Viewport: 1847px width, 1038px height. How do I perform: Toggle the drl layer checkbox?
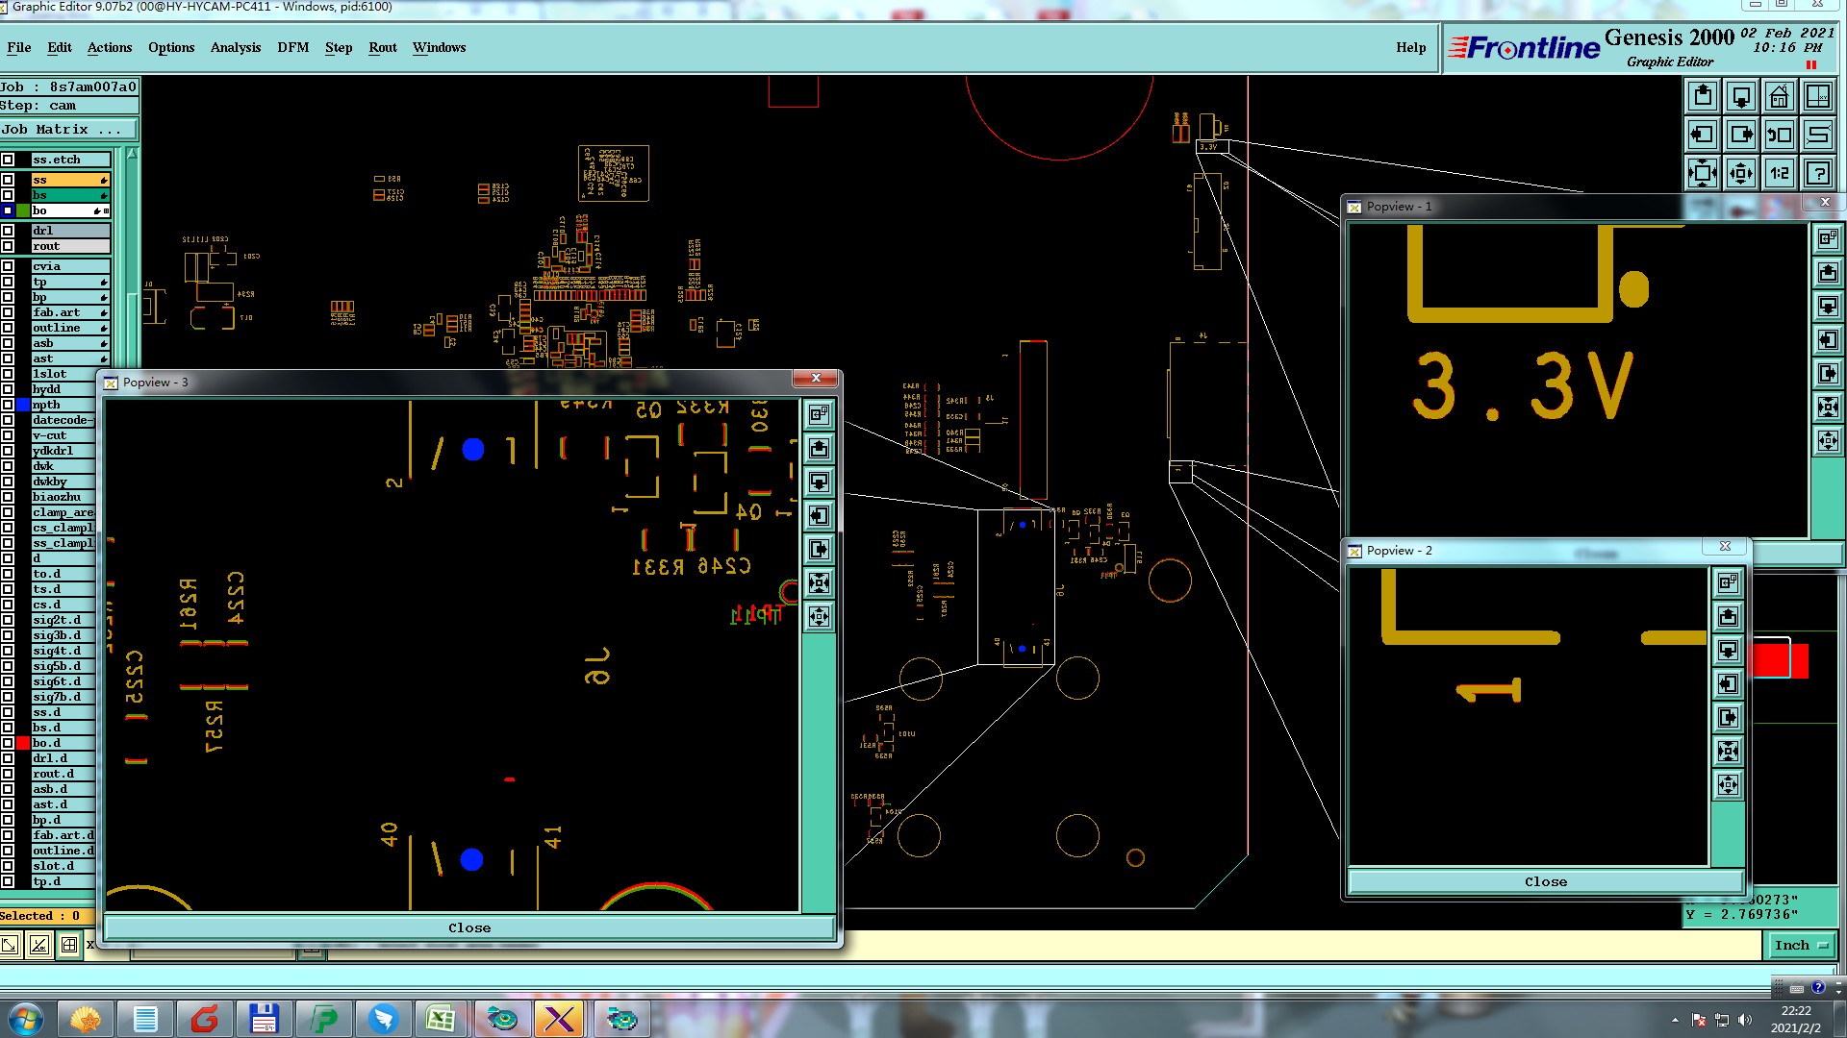(8, 231)
